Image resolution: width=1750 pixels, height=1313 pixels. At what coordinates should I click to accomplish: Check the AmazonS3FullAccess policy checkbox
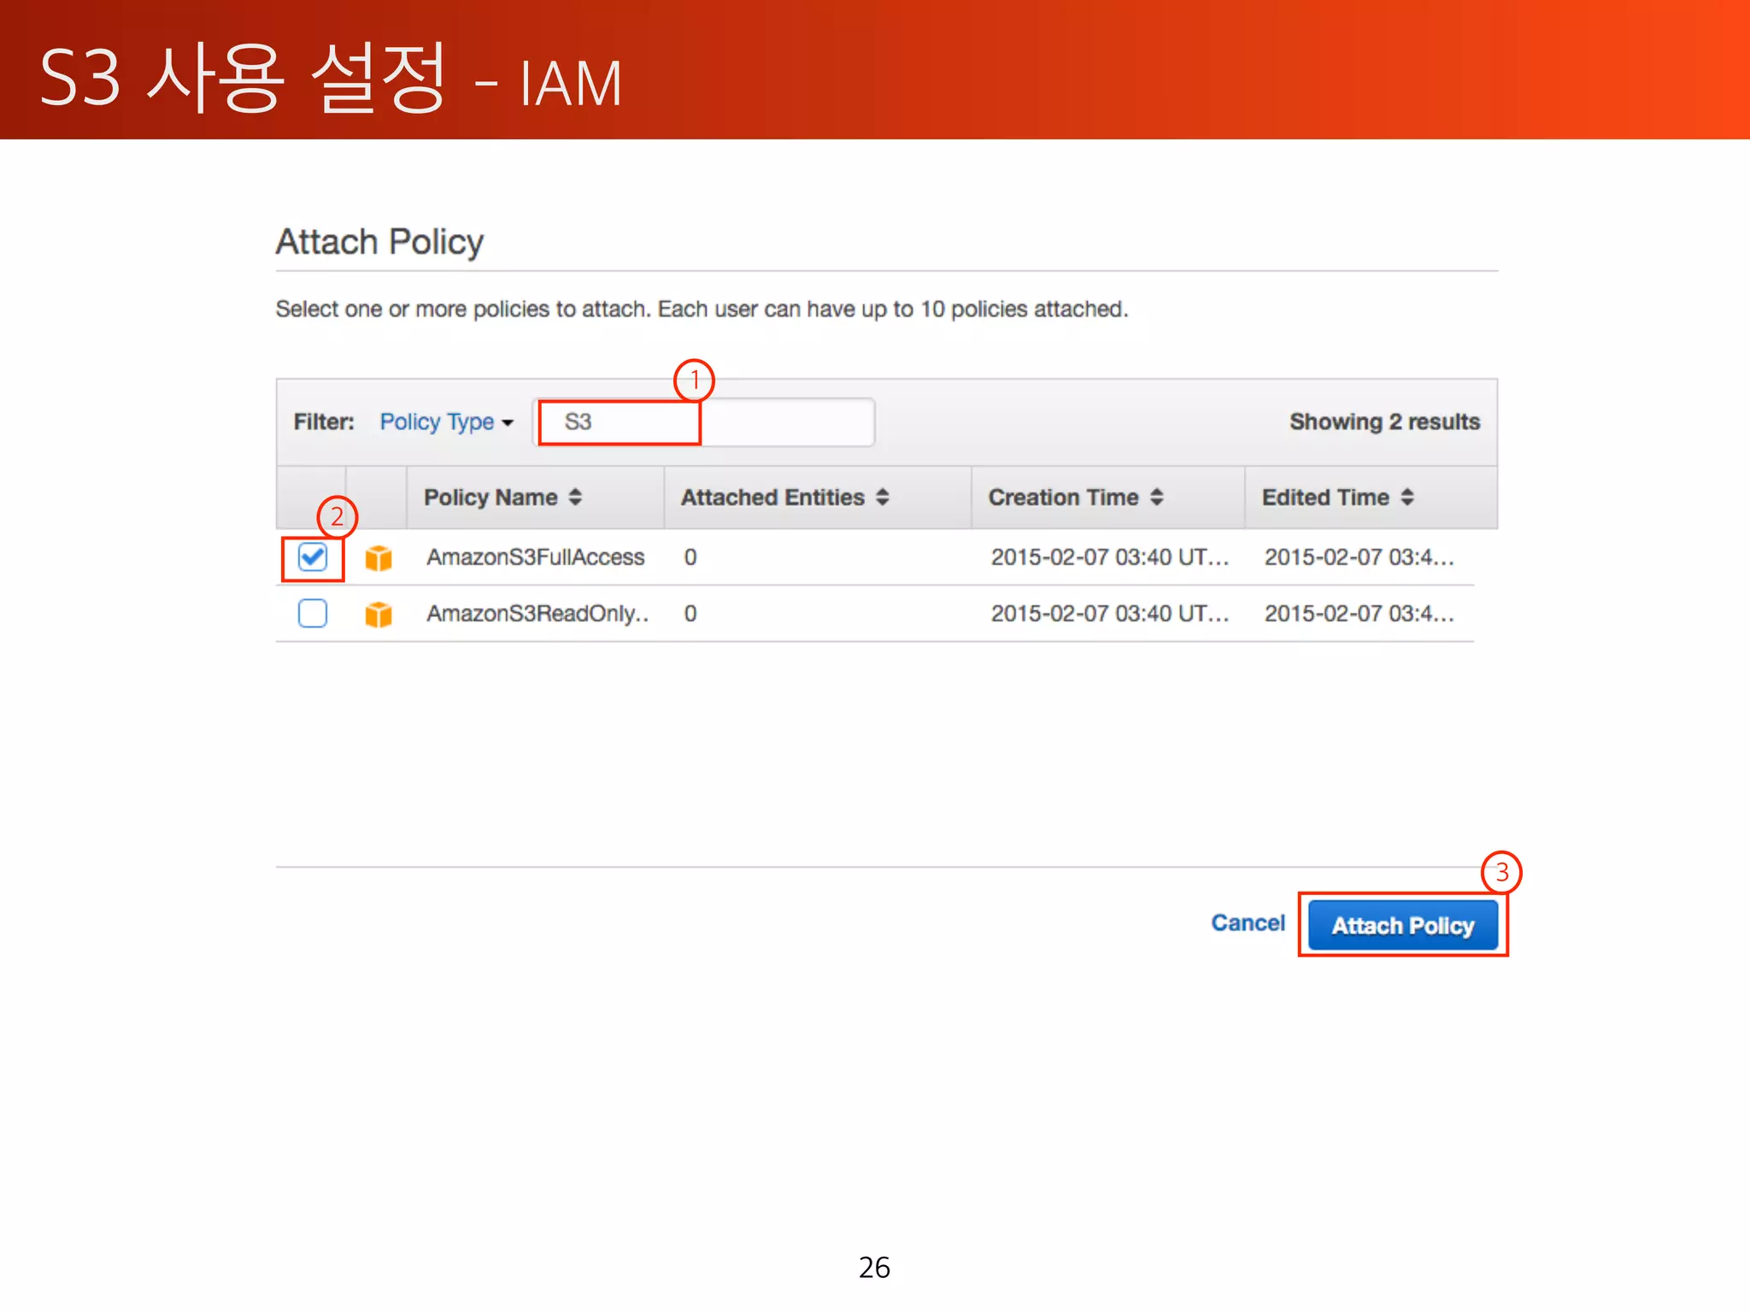(313, 557)
